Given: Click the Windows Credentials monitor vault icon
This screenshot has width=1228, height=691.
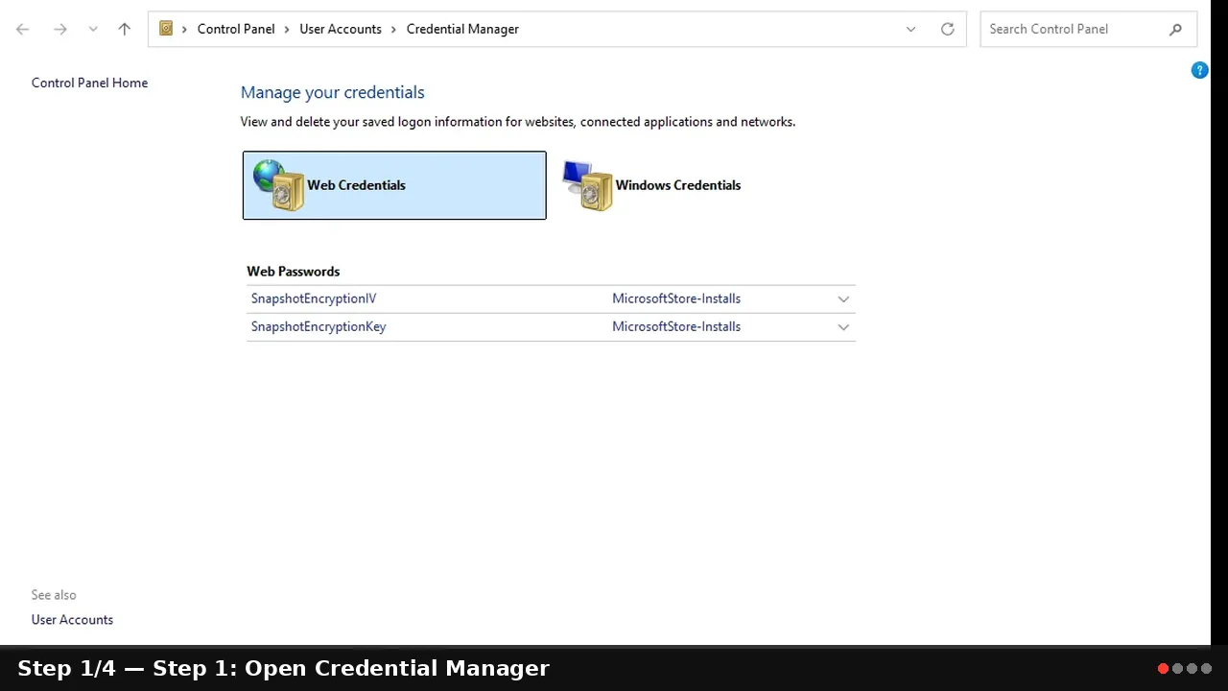Looking at the screenshot, I should click(x=587, y=185).
